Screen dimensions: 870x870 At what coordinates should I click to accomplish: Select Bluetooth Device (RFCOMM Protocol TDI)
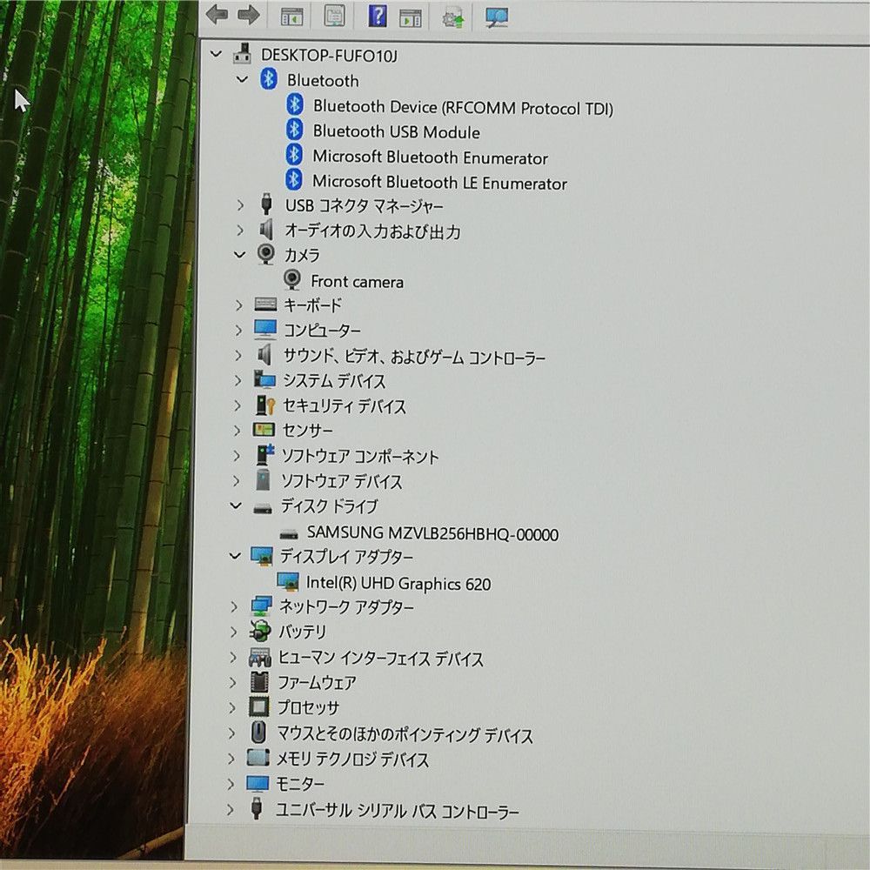(x=463, y=106)
